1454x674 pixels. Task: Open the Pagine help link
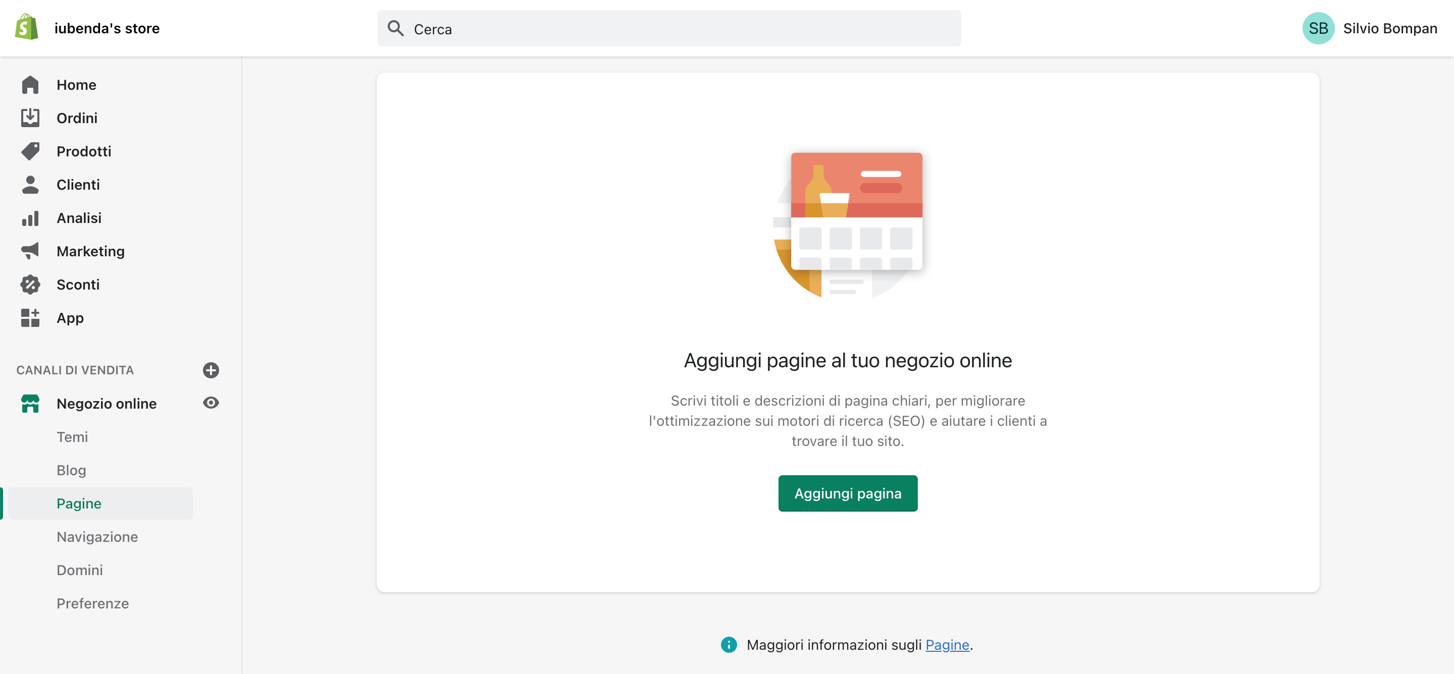[948, 645]
